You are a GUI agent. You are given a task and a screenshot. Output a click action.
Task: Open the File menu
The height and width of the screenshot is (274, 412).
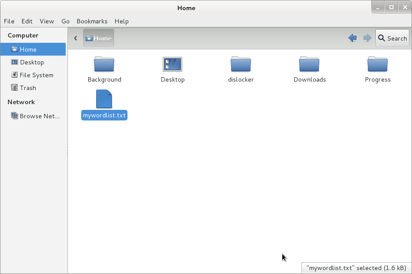(x=9, y=21)
